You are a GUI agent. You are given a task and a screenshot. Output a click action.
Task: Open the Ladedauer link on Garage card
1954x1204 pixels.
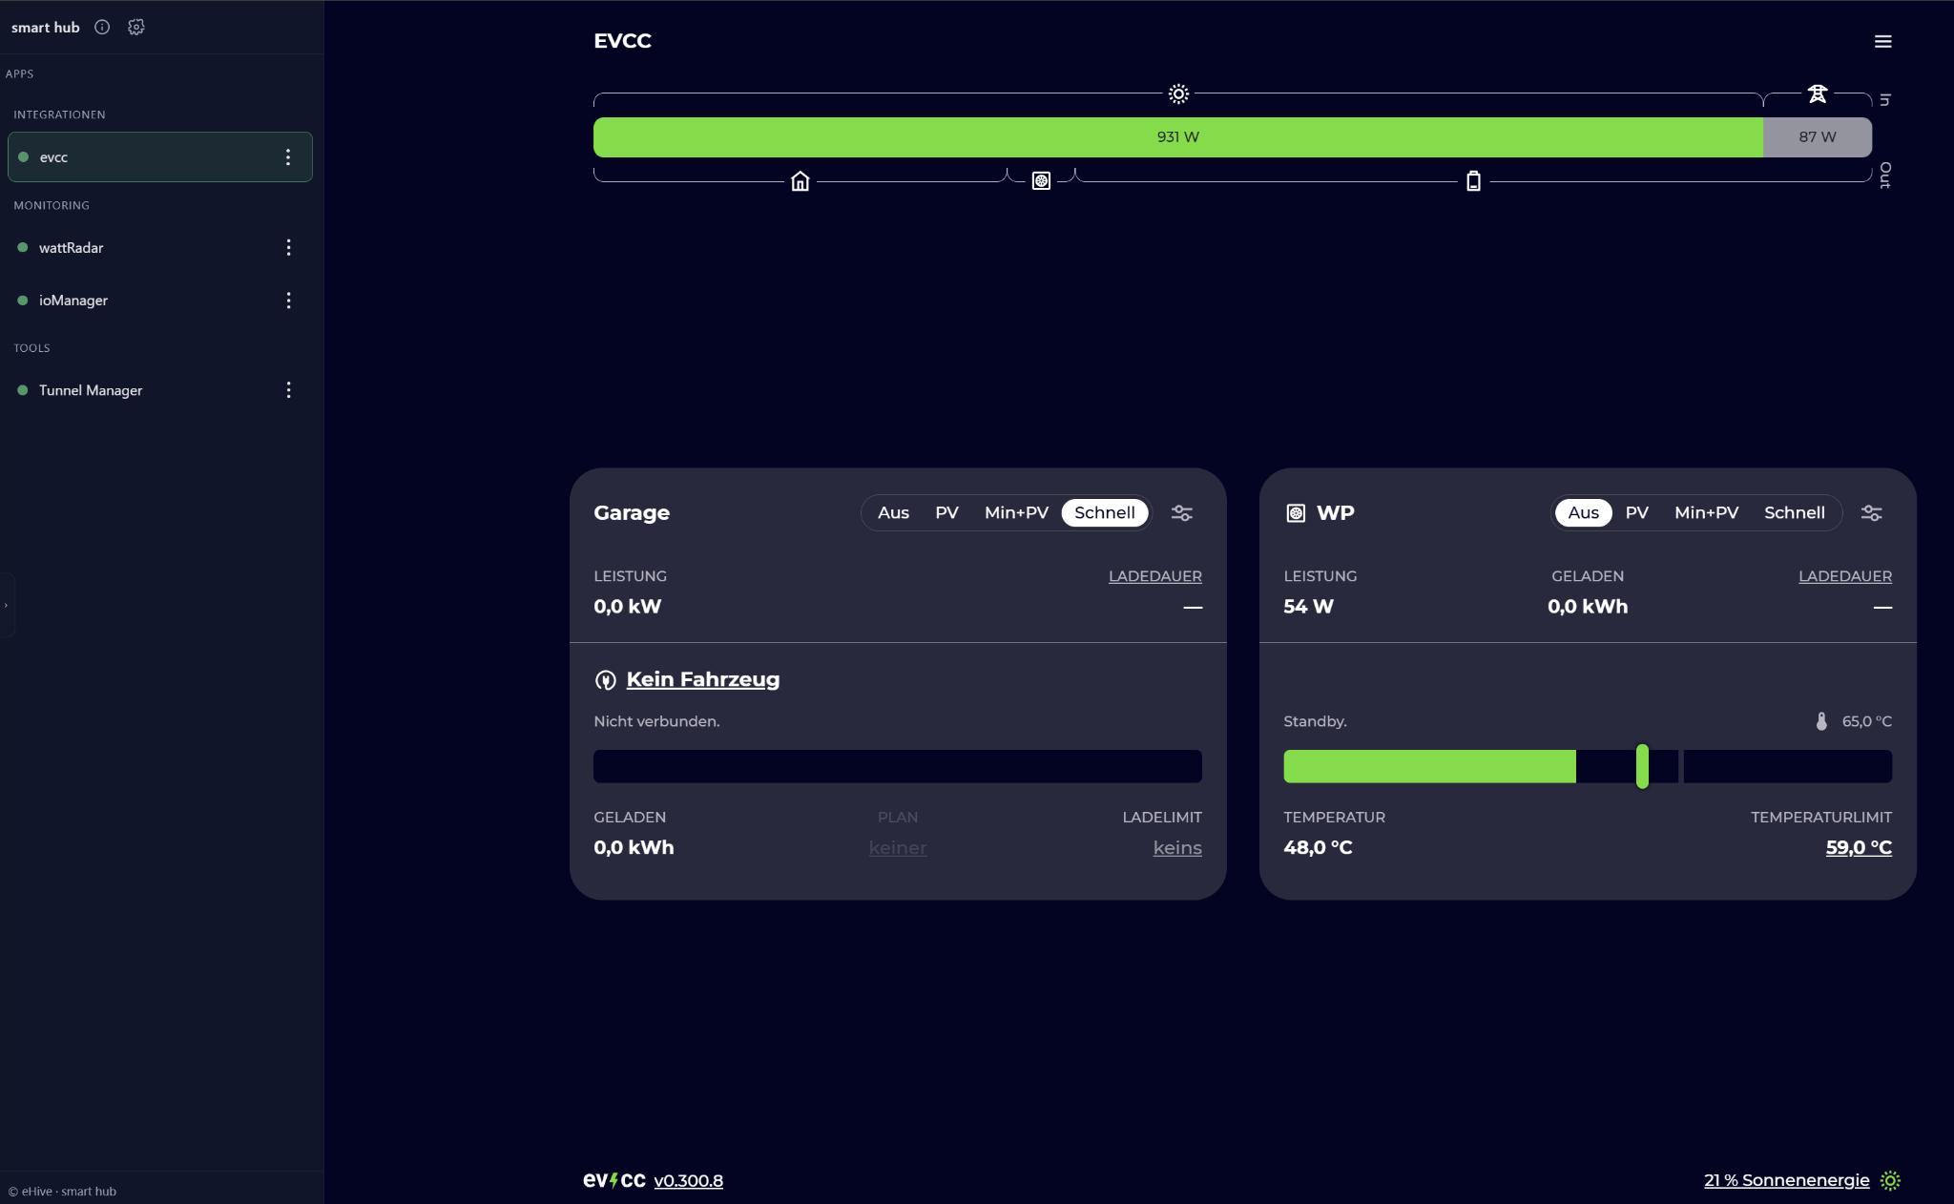[x=1154, y=575]
